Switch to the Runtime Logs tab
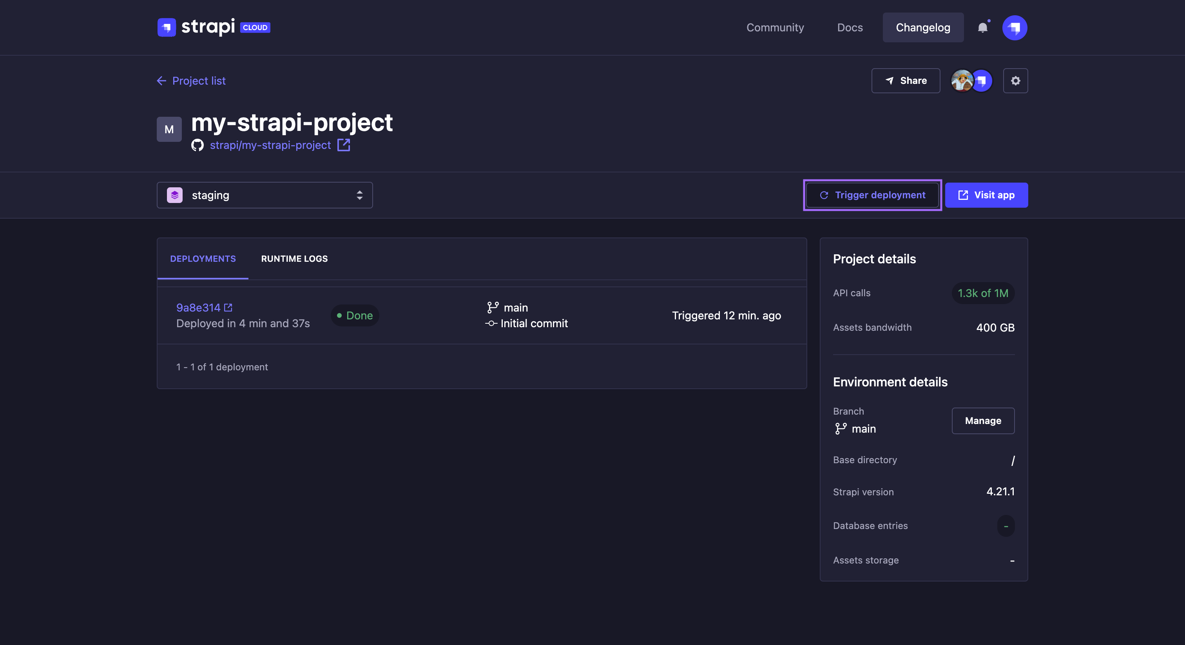Image resolution: width=1185 pixels, height=645 pixels. 294,258
